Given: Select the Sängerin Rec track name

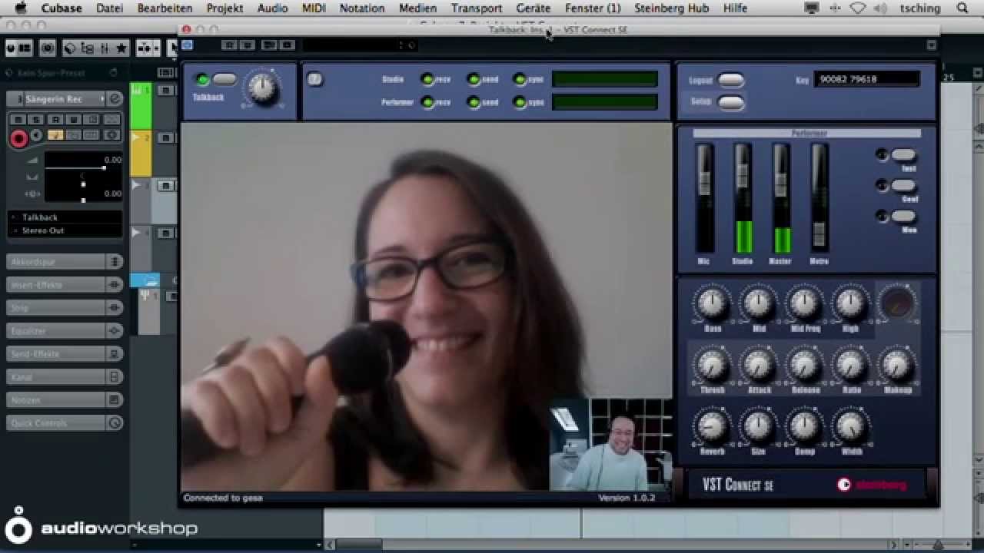Looking at the screenshot, I should pos(54,99).
